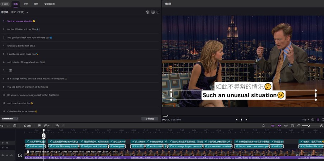Select subtitle 'when you did the first one'
The height and width of the screenshot is (161, 324).
tap(80, 46)
